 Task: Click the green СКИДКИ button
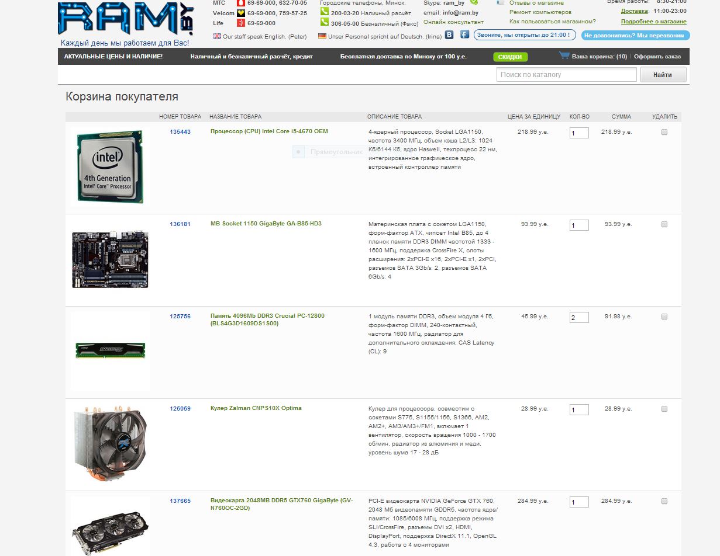click(x=511, y=57)
